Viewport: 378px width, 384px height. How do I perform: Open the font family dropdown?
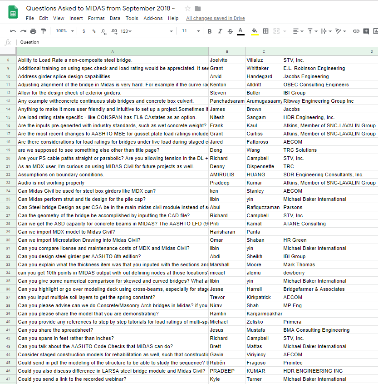(155, 31)
